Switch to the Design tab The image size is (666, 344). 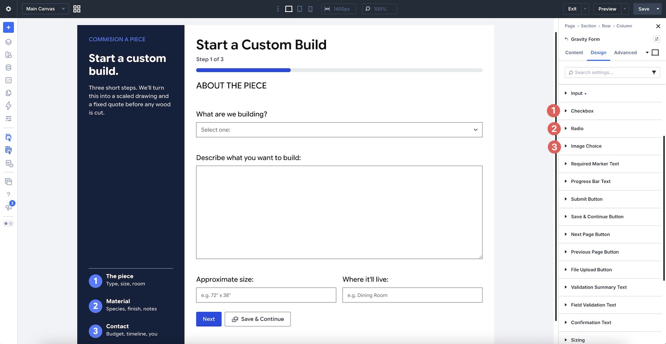pyautogui.click(x=598, y=52)
